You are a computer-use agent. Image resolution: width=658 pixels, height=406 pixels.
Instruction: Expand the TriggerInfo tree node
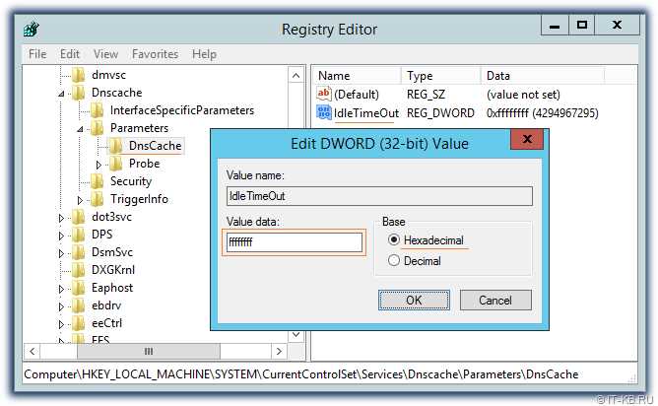click(80, 200)
